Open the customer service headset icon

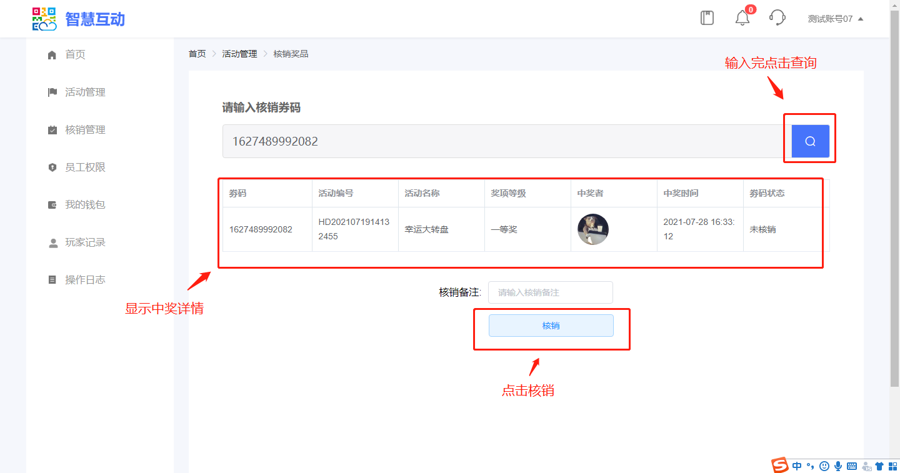click(777, 18)
